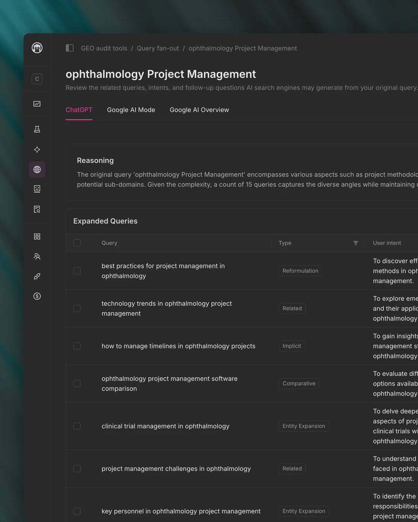The height and width of the screenshot is (522, 418).
Task: Click the Expanded Queries heading
Action: (105, 221)
